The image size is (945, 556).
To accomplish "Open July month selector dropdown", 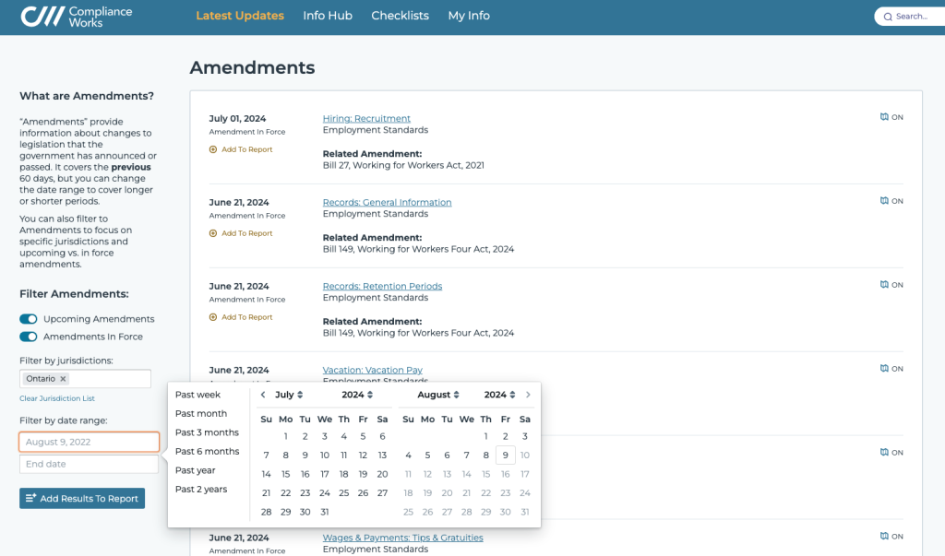I will (289, 395).
